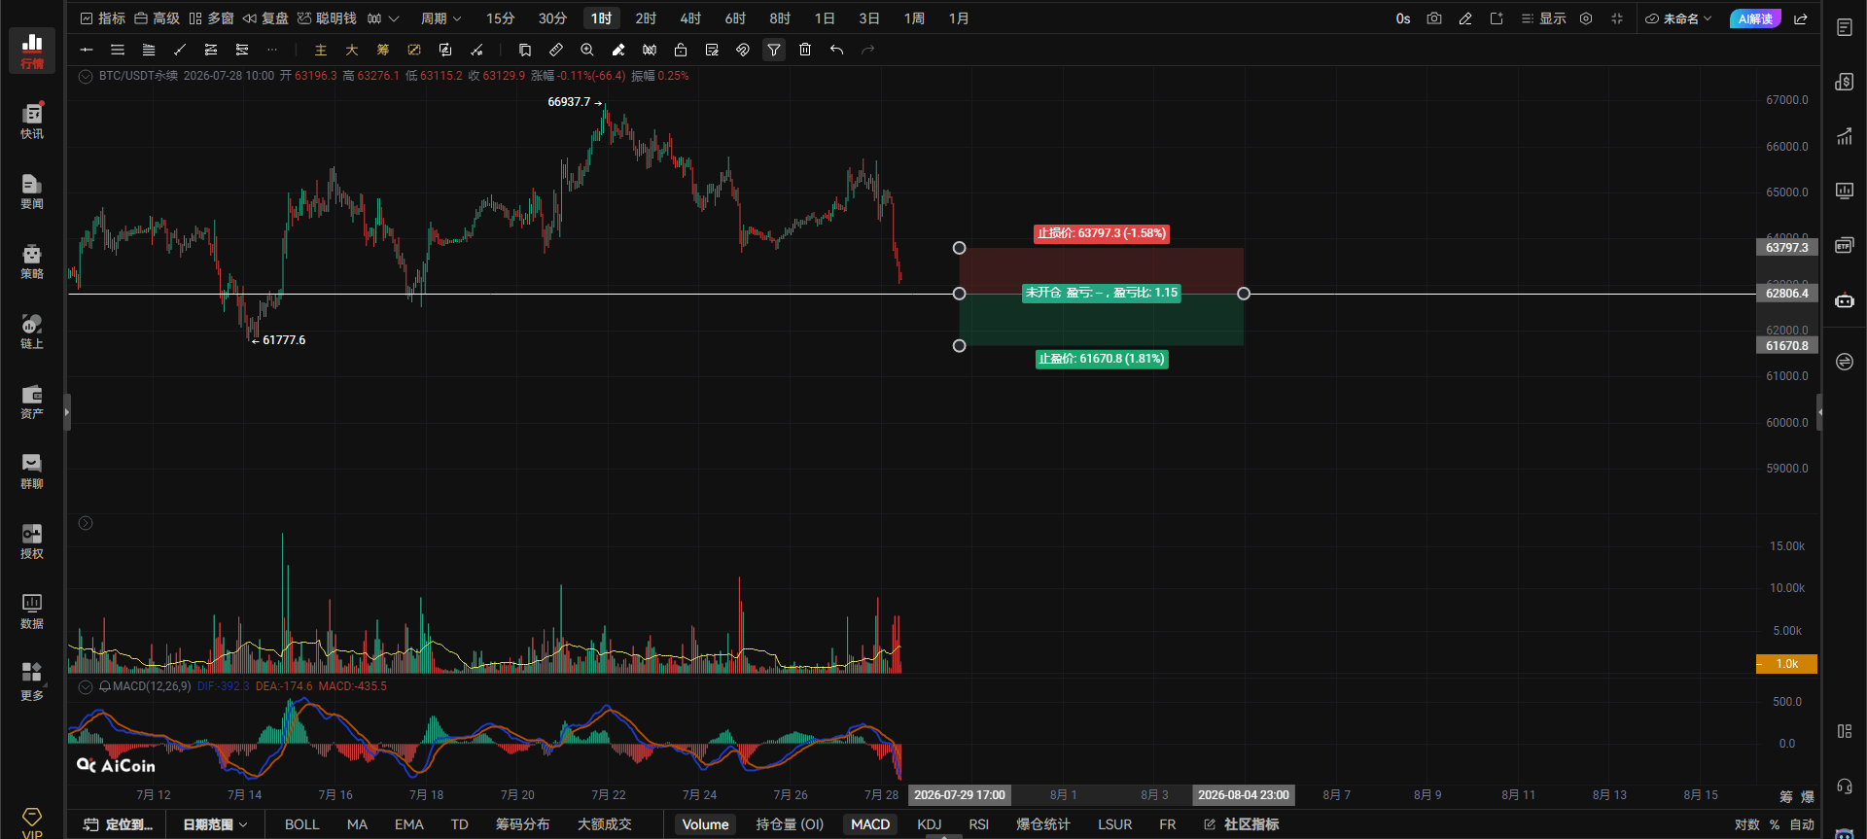Take a chart screenshot with camera icon
Image resolution: width=1867 pixels, height=839 pixels.
[x=1434, y=18]
